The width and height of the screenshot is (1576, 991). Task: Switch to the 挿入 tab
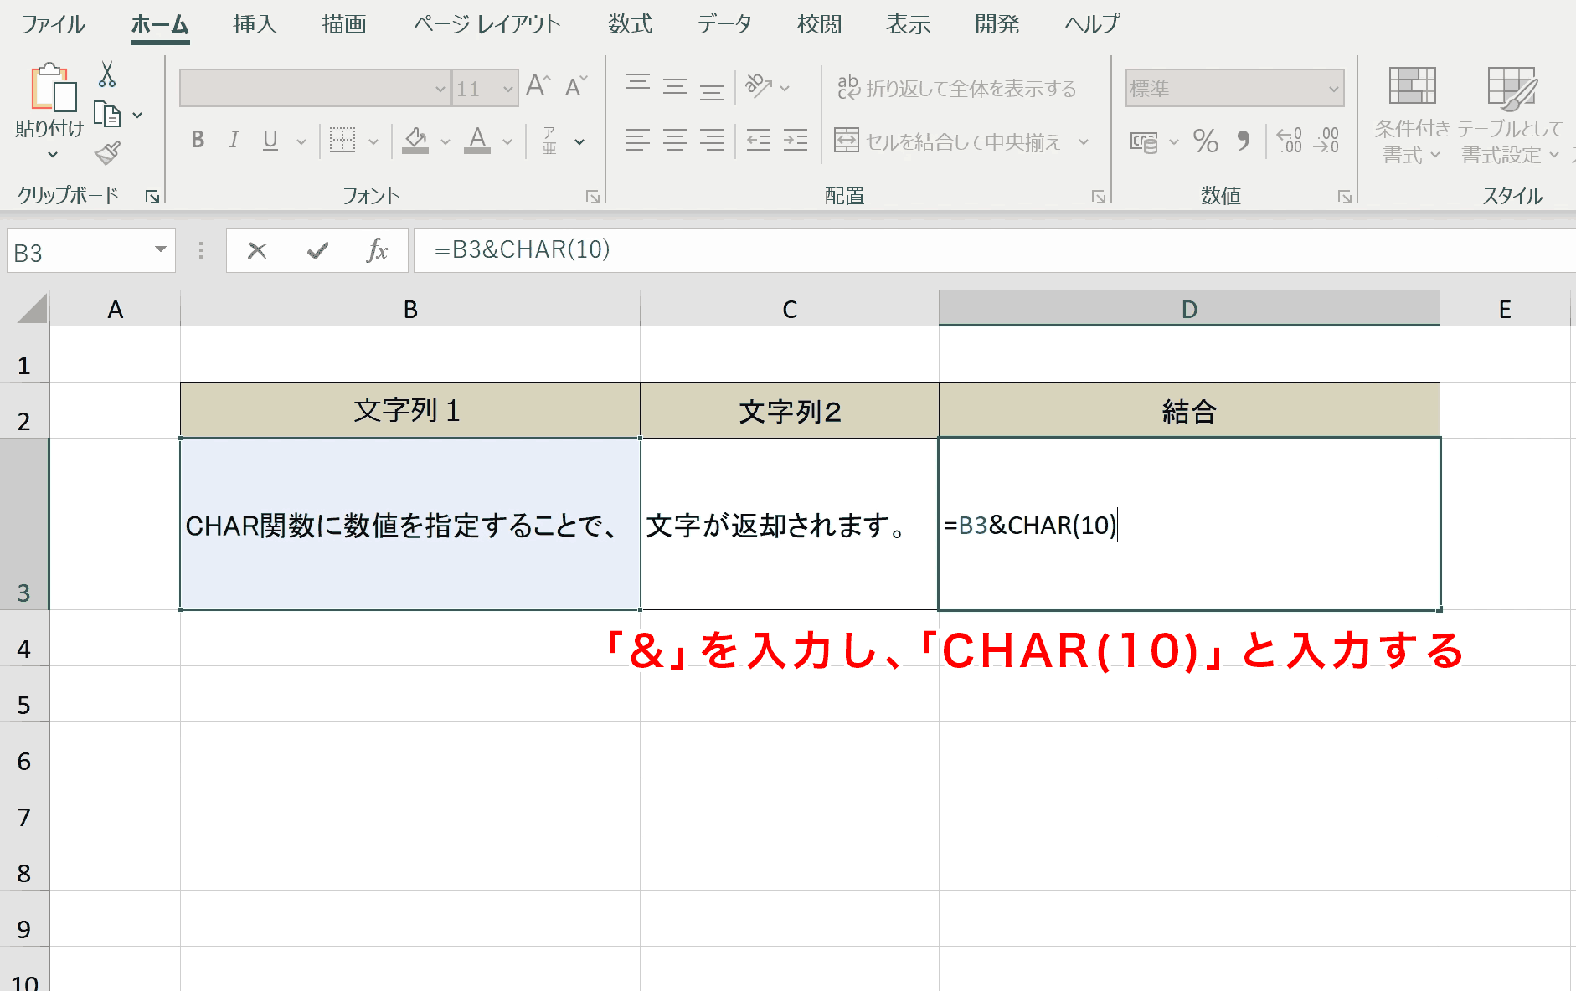click(x=255, y=24)
